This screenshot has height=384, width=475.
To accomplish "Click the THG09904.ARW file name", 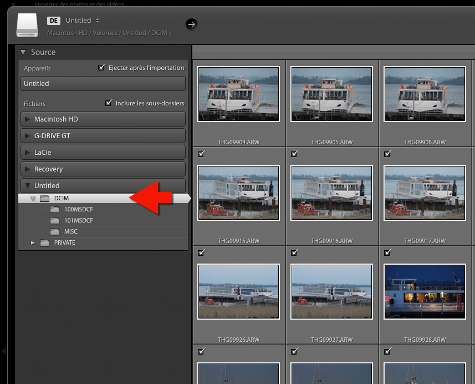I will tap(239, 142).
